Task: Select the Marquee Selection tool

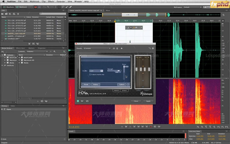Action: (x=59, y=7)
